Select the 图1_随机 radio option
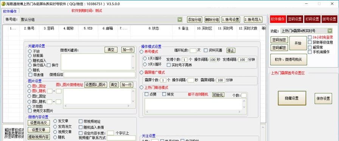Screen dimensions: 339x141 pyautogui.click(x=30, y=91)
